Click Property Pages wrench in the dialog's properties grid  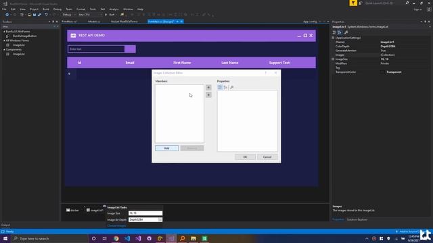coord(231,87)
